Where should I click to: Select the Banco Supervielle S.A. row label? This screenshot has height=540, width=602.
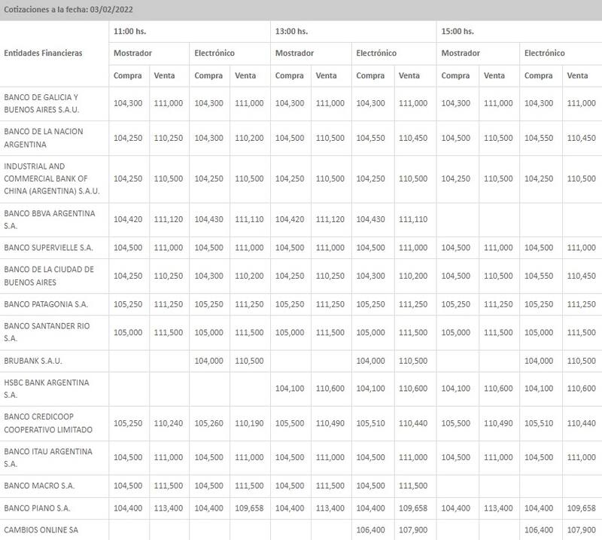coord(49,248)
